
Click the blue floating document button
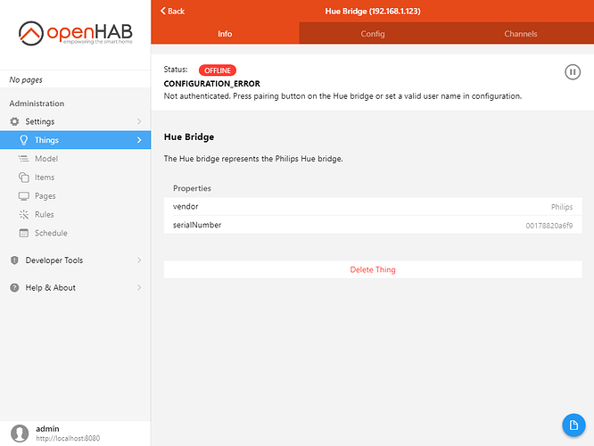coord(573,425)
